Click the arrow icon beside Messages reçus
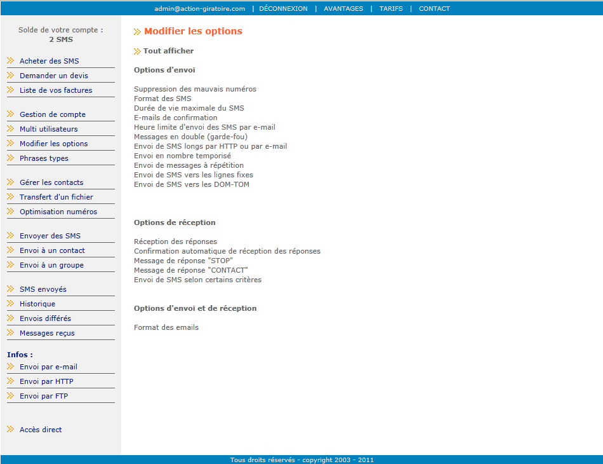Screen dimensions: 603x464 (10, 332)
